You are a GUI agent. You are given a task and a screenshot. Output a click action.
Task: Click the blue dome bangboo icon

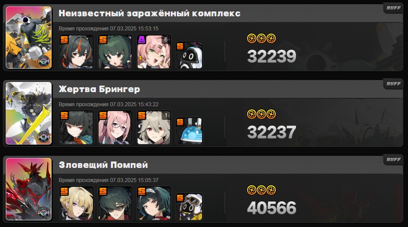(189, 131)
